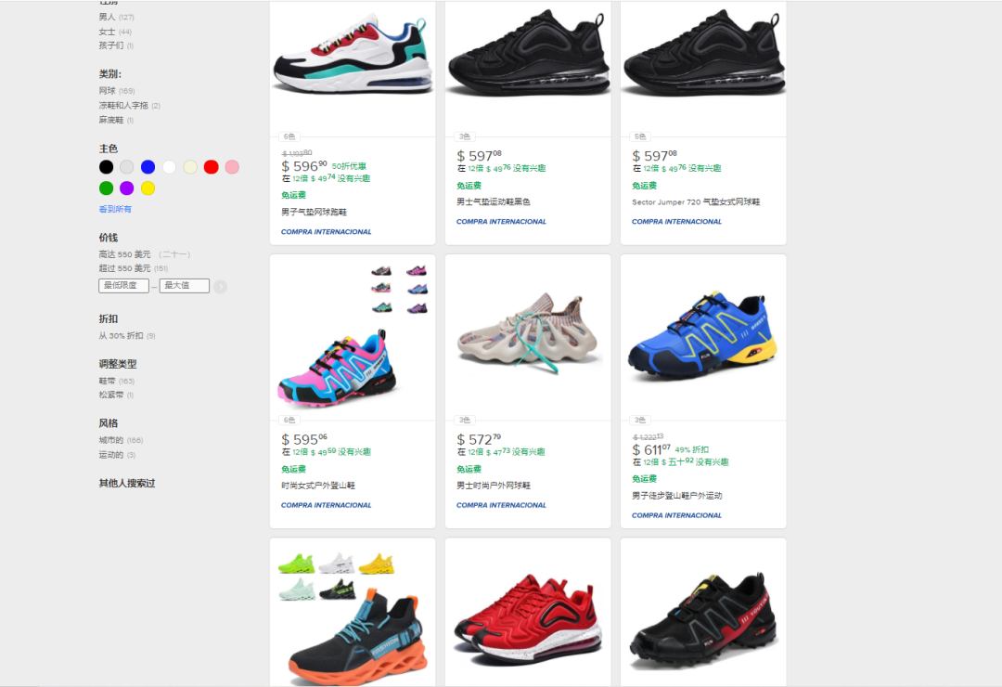Filter by 男人 gender option
The image size is (1002, 687).
pos(108,17)
